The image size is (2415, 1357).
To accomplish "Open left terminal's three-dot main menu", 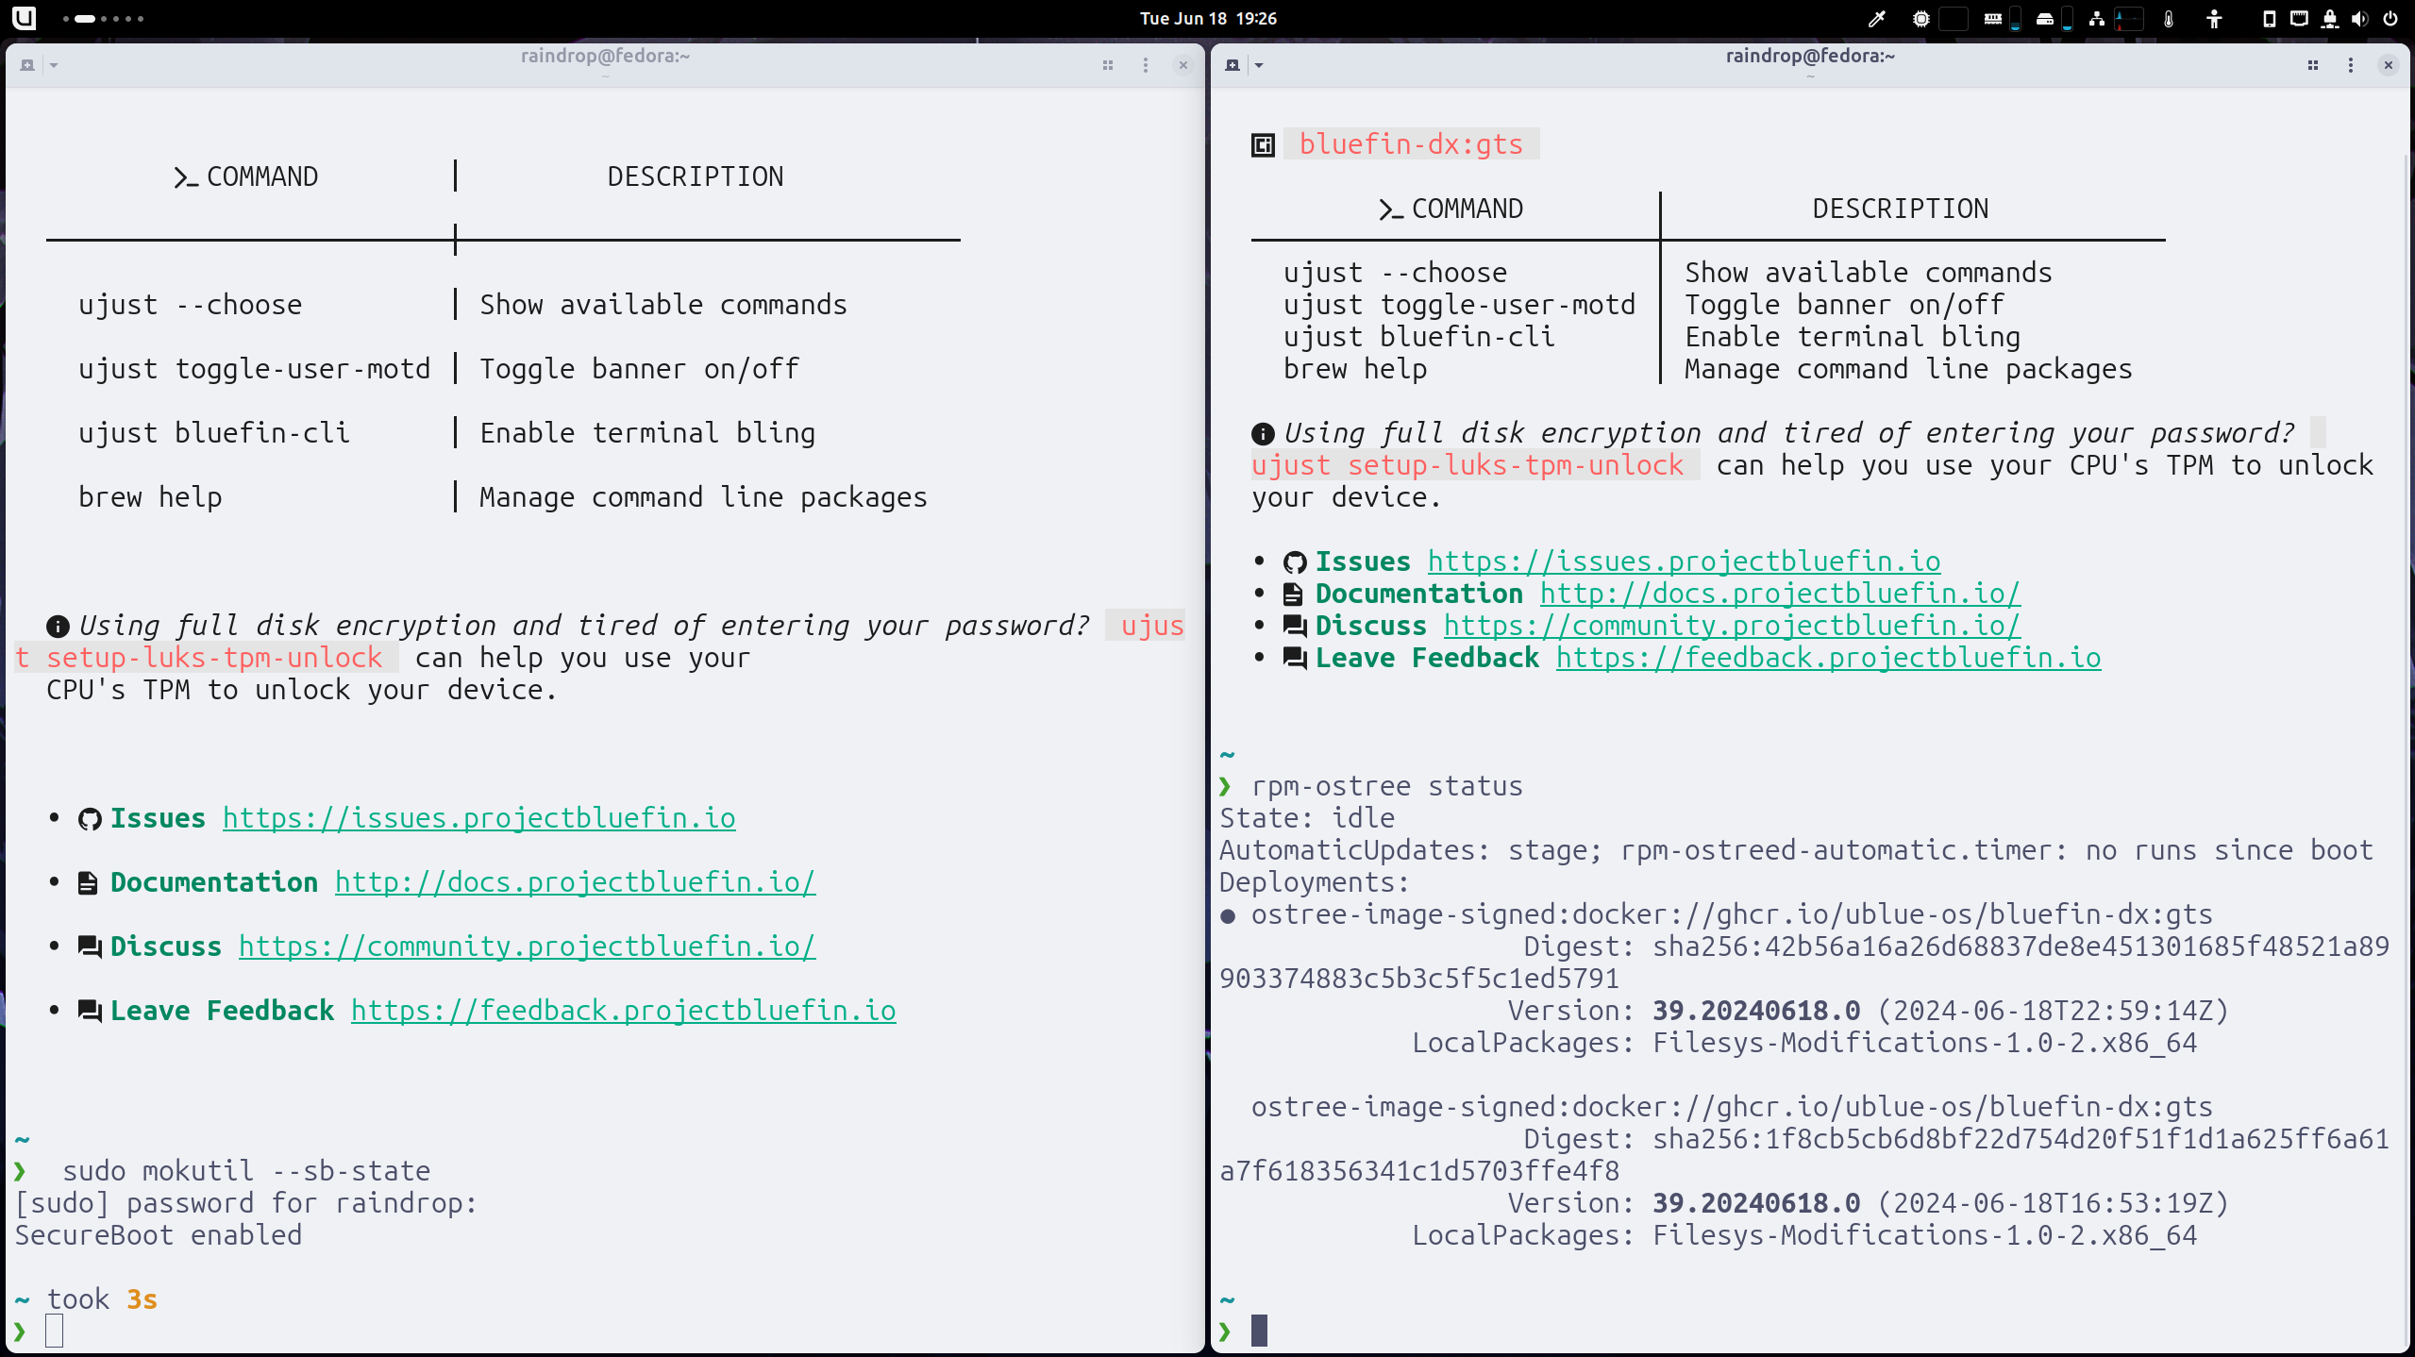I will click(1146, 65).
